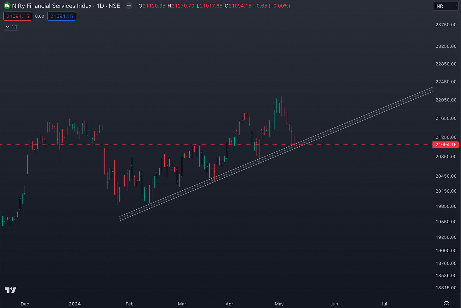Image resolution: width=461 pixels, height=308 pixels.
Task: Click the 19850.00 price axis label
Action: point(446,206)
